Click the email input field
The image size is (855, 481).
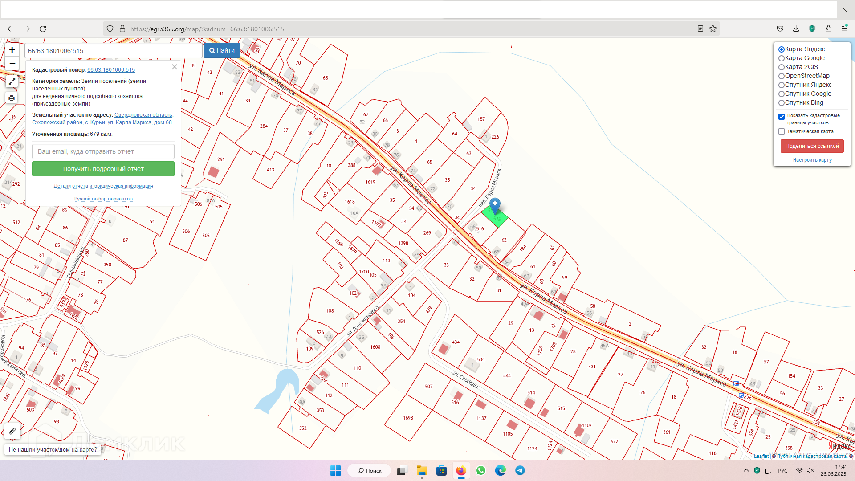click(103, 151)
